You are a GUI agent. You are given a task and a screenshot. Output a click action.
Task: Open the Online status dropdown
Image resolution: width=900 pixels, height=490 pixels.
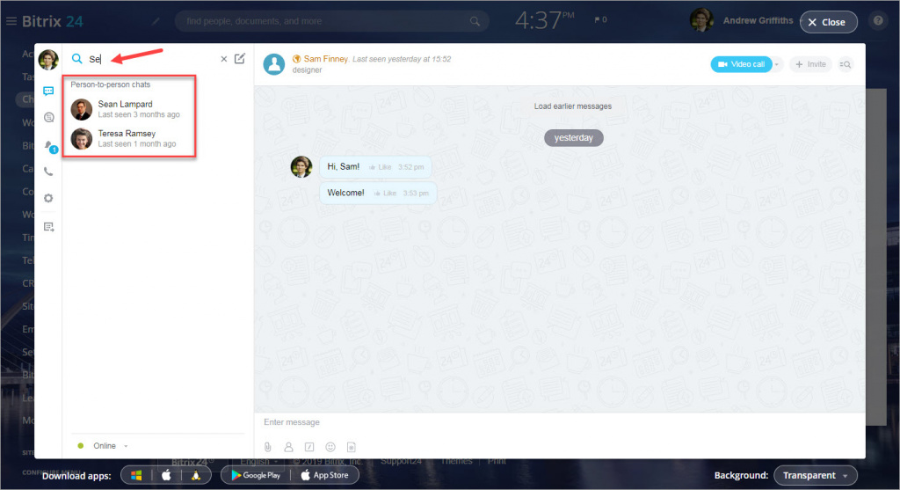(x=104, y=446)
